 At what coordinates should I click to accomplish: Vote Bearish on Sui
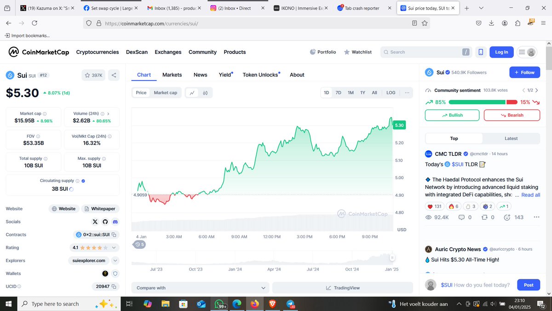512,115
